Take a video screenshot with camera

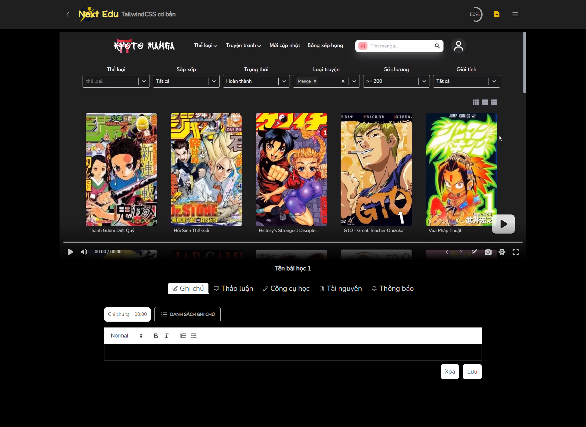[488, 252]
